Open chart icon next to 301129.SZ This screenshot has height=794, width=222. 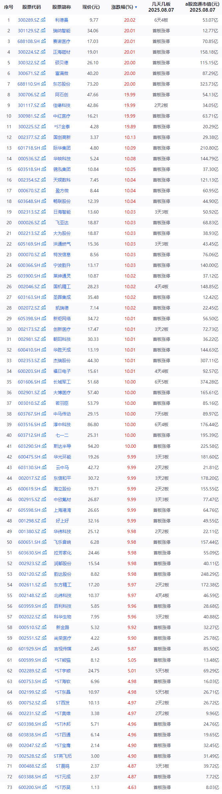point(43,31)
